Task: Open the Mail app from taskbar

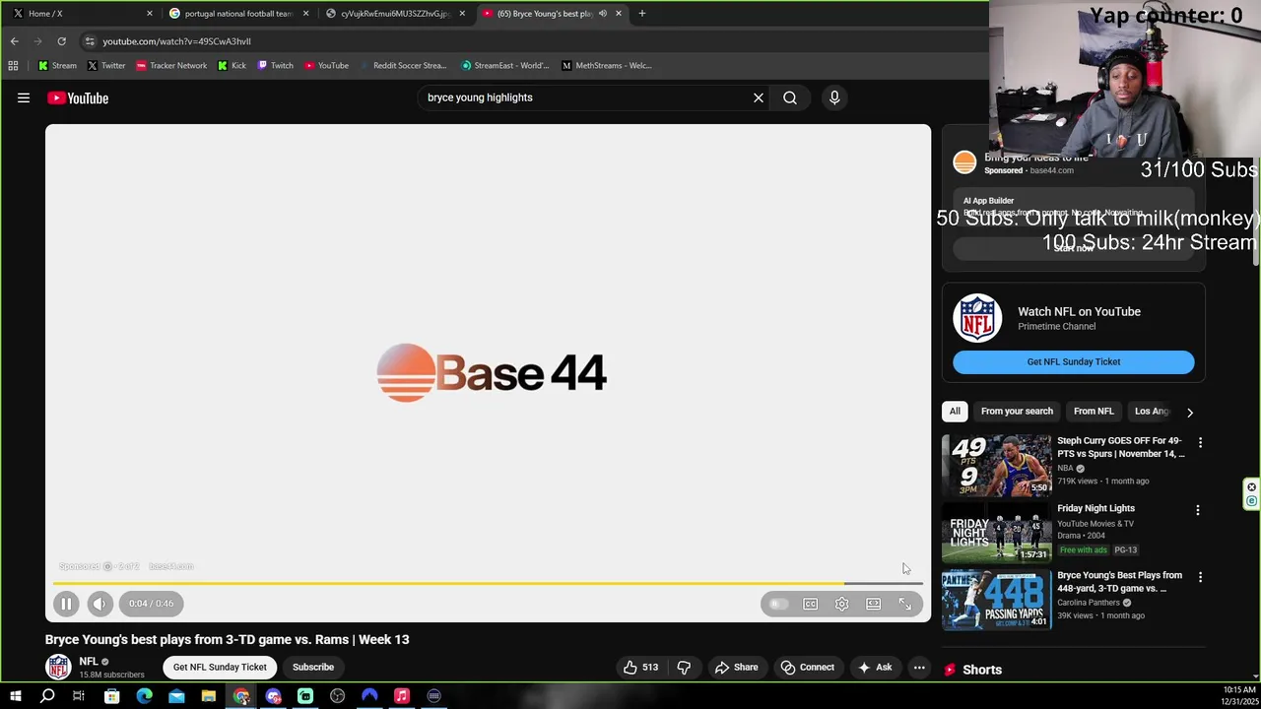Action: [x=176, y=696]
